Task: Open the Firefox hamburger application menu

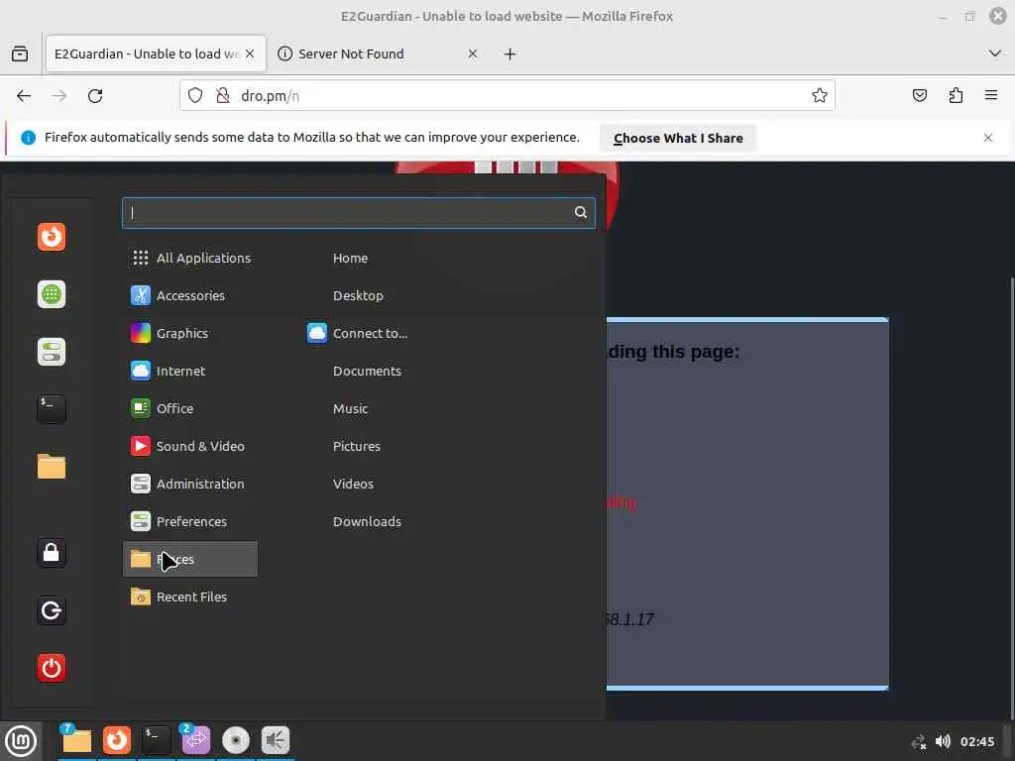Action: (x=991, y=96)
